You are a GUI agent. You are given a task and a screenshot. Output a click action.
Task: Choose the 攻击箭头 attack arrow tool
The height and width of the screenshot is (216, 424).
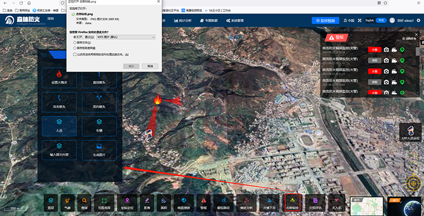click(x=58, y=102)
